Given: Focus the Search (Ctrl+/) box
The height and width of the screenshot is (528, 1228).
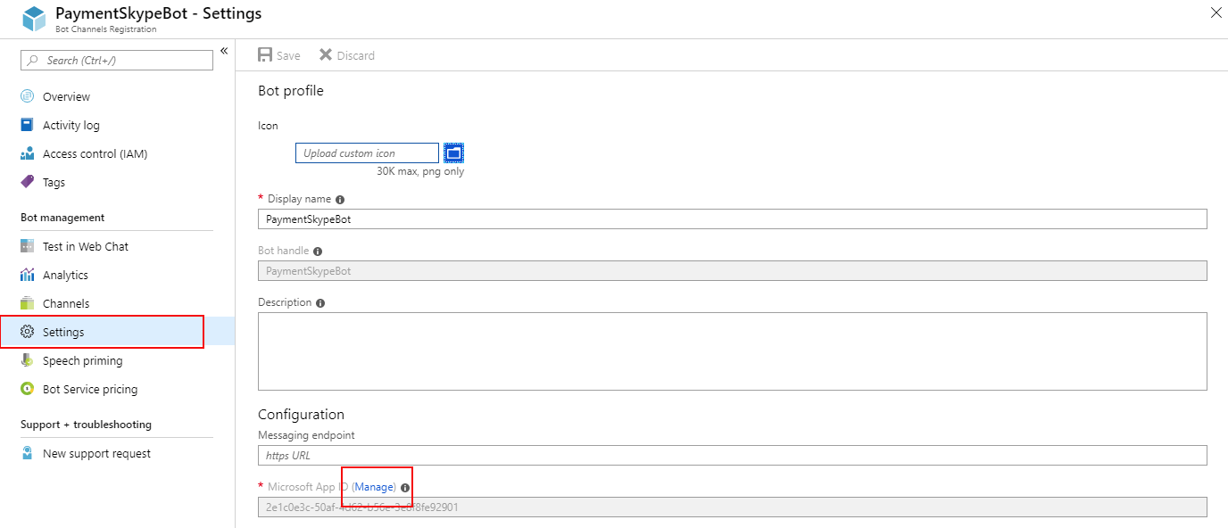Looking at the screenshot, I should click(117, 61).
